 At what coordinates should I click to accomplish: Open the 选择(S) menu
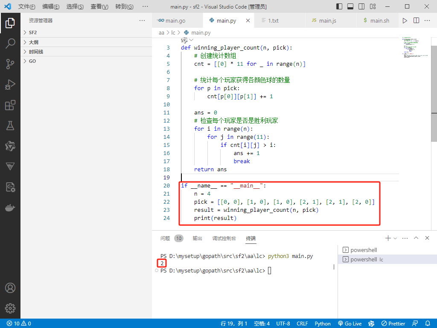(75, 6)
